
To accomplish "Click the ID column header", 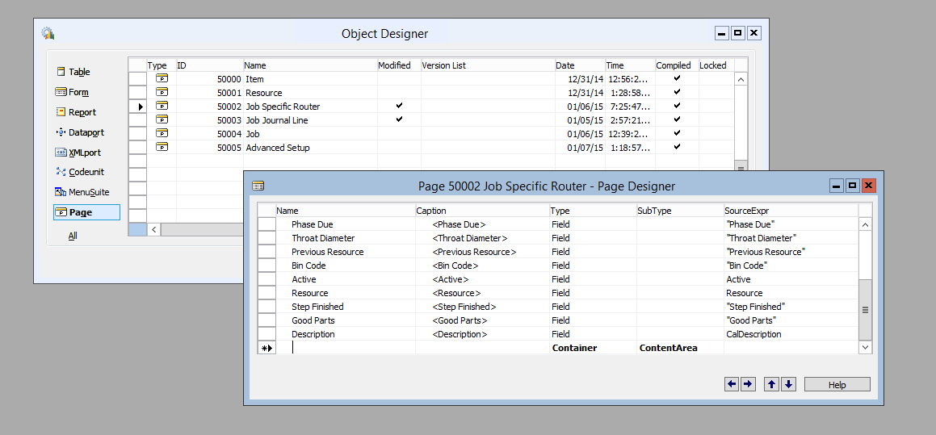I will point(209,65).
